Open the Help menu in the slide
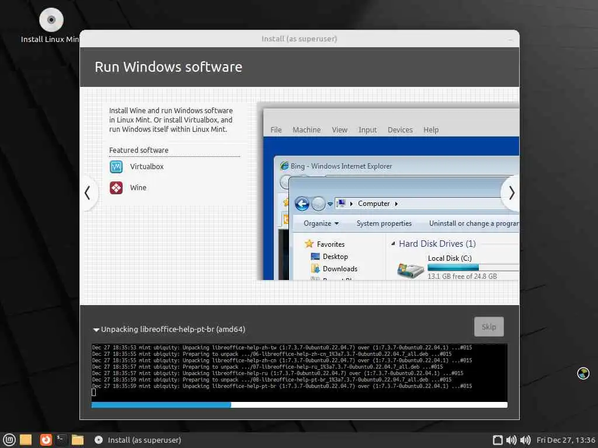 click(431, 130)
